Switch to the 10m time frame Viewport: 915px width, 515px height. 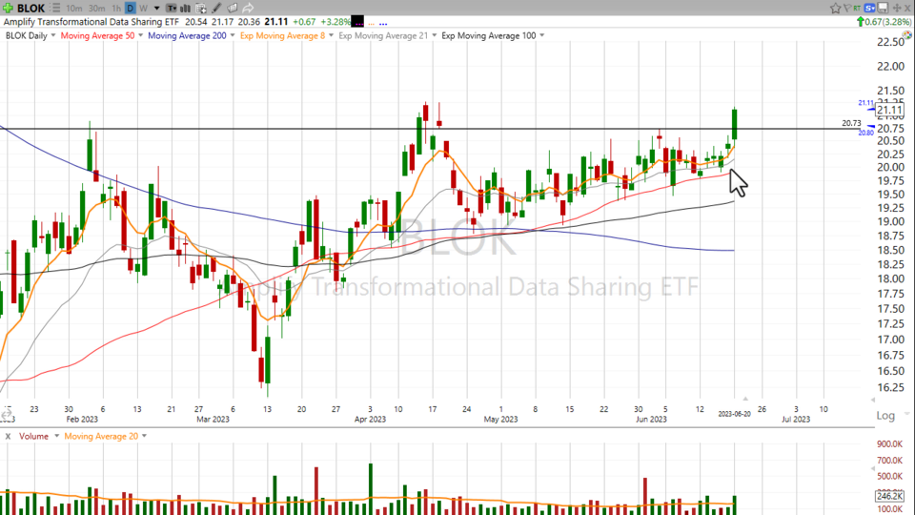(x=74, y=9)
